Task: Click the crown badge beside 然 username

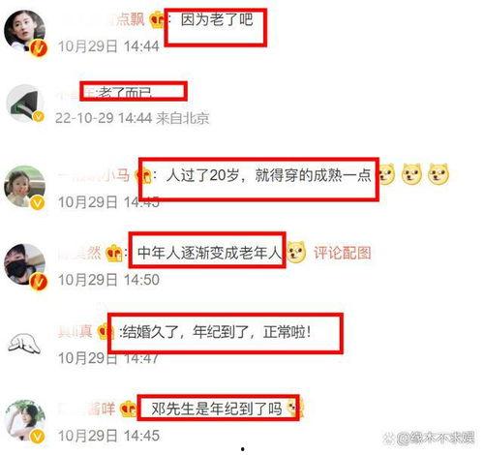Action: pos(114,253)
